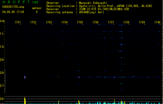The width and height of the screenshot is (163, 104).
Task: Click the 1736 time axis label
Action: pos(95,22)
